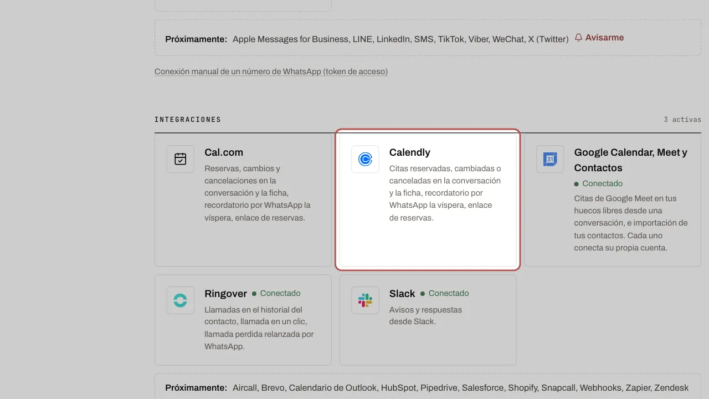Image resolution: width=709 pixels, height=399 pixels.
Task: Open the Slack integration title
Action: (x=402, y=294)
